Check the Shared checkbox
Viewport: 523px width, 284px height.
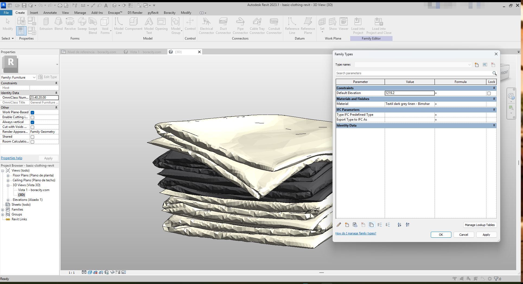(x=33, y=137)
